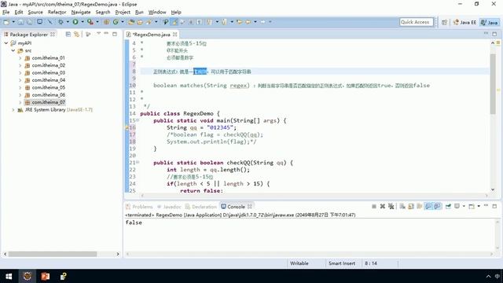The width and height of the screenshot is (503, 283).
Task: Toggle Mark Occurrences highlighter icon
Action: (x=174, y=22)
